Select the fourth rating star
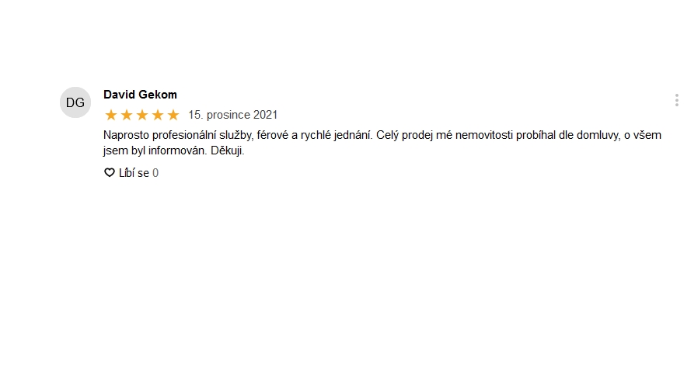 tap(158, 115)
